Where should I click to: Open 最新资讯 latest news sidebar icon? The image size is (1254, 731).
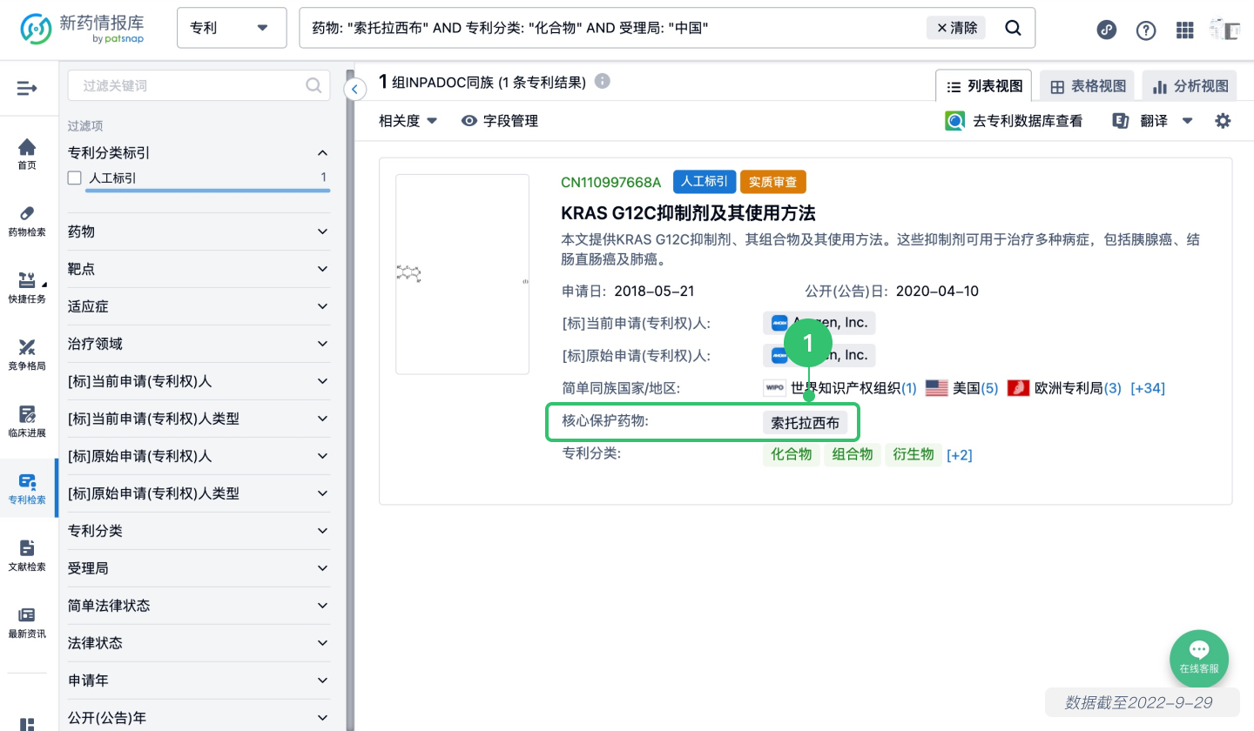click(27, 623)
